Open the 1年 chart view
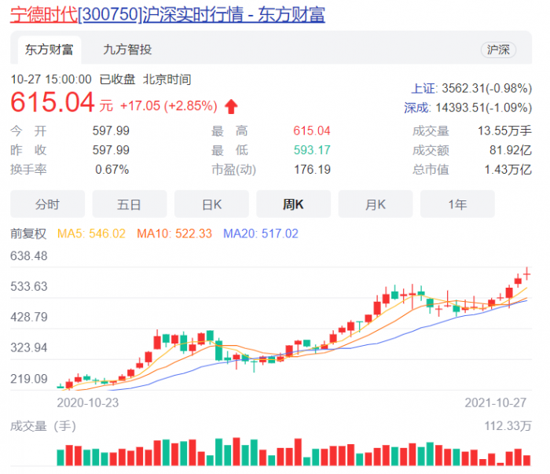This screenshot has height=474, width=550. click(457, 204)
